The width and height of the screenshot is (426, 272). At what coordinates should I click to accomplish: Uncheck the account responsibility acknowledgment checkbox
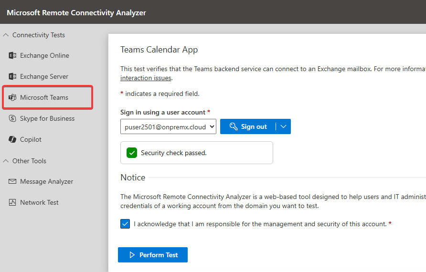125,224
